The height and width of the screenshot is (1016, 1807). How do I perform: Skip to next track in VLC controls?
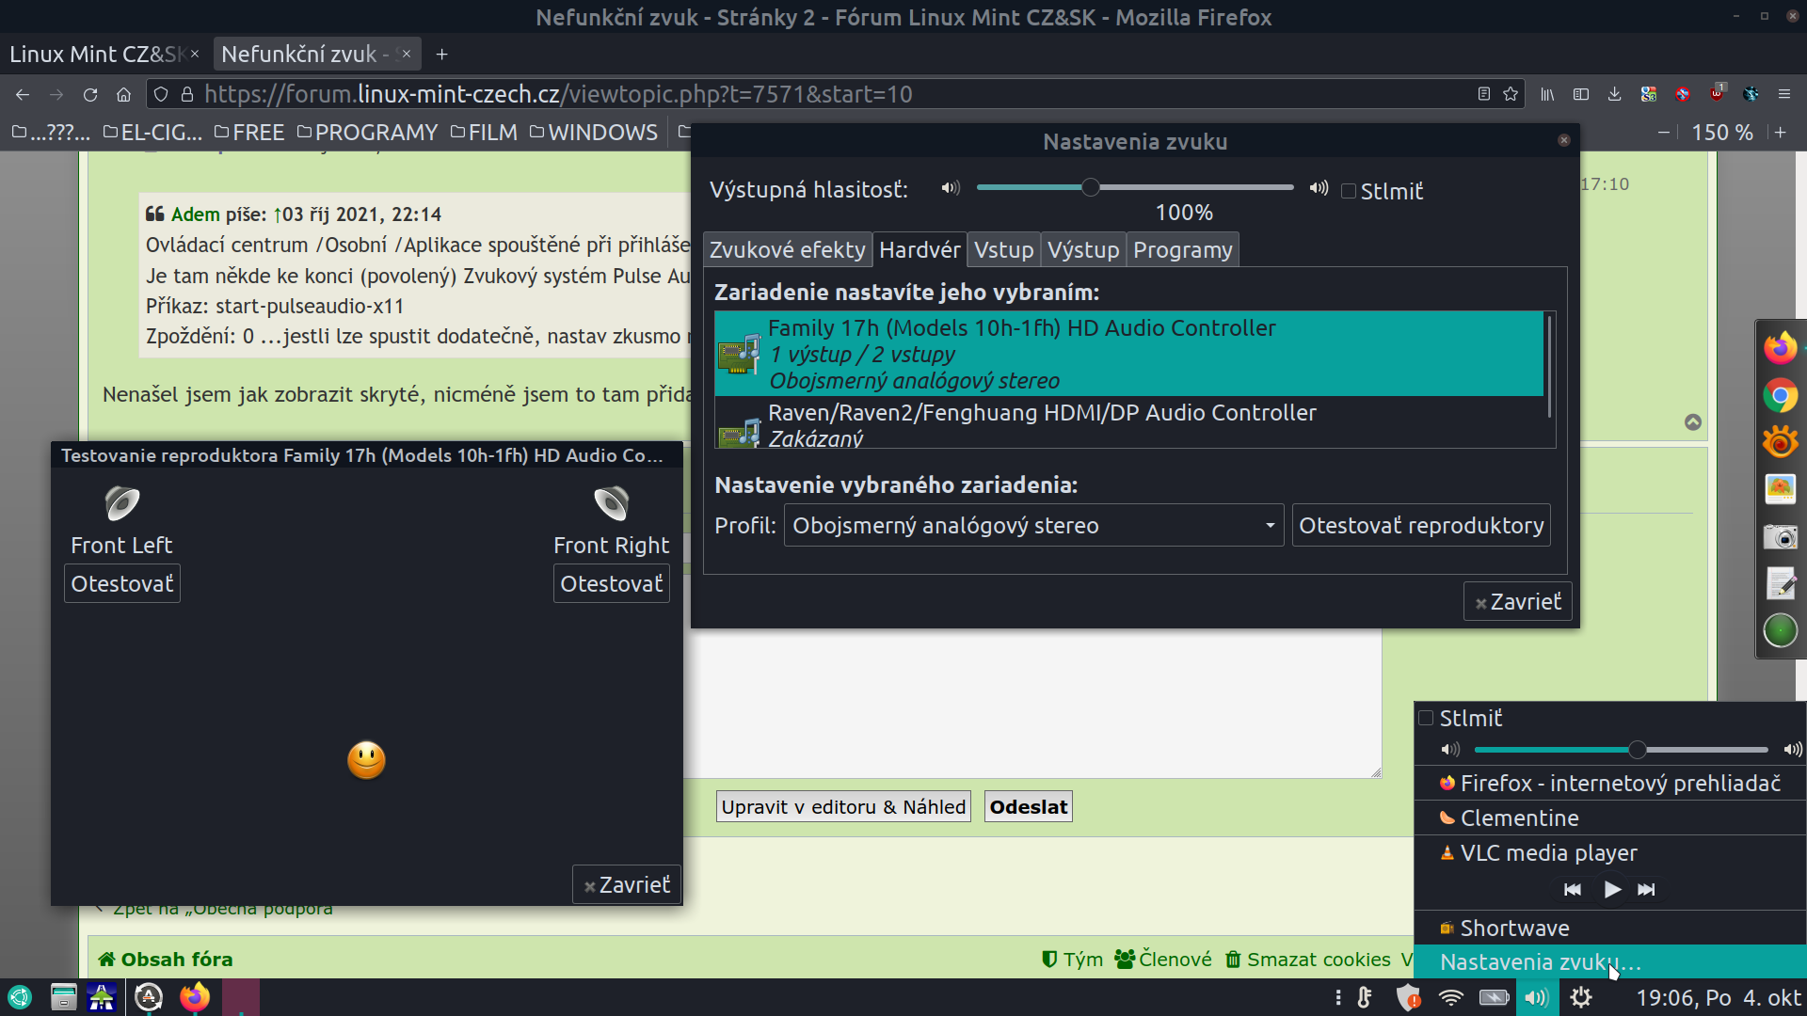tap(1646, 889)
